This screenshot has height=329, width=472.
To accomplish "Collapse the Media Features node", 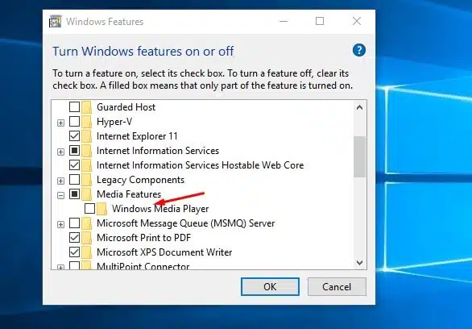I will [60, 195].
